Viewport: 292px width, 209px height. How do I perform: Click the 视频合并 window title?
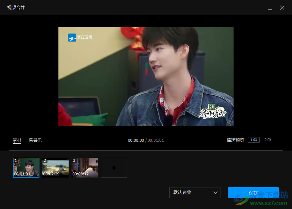click(x=16, y=7)
